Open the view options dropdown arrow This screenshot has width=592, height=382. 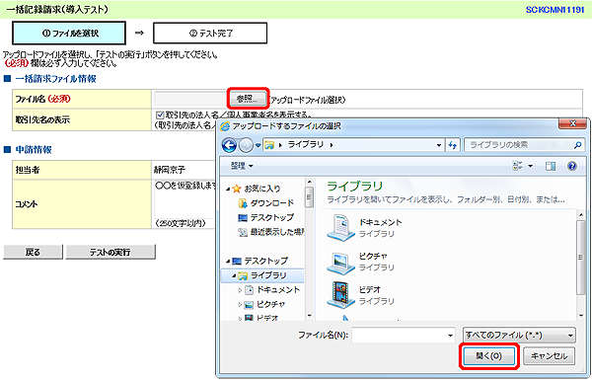[x=531, y=166]
